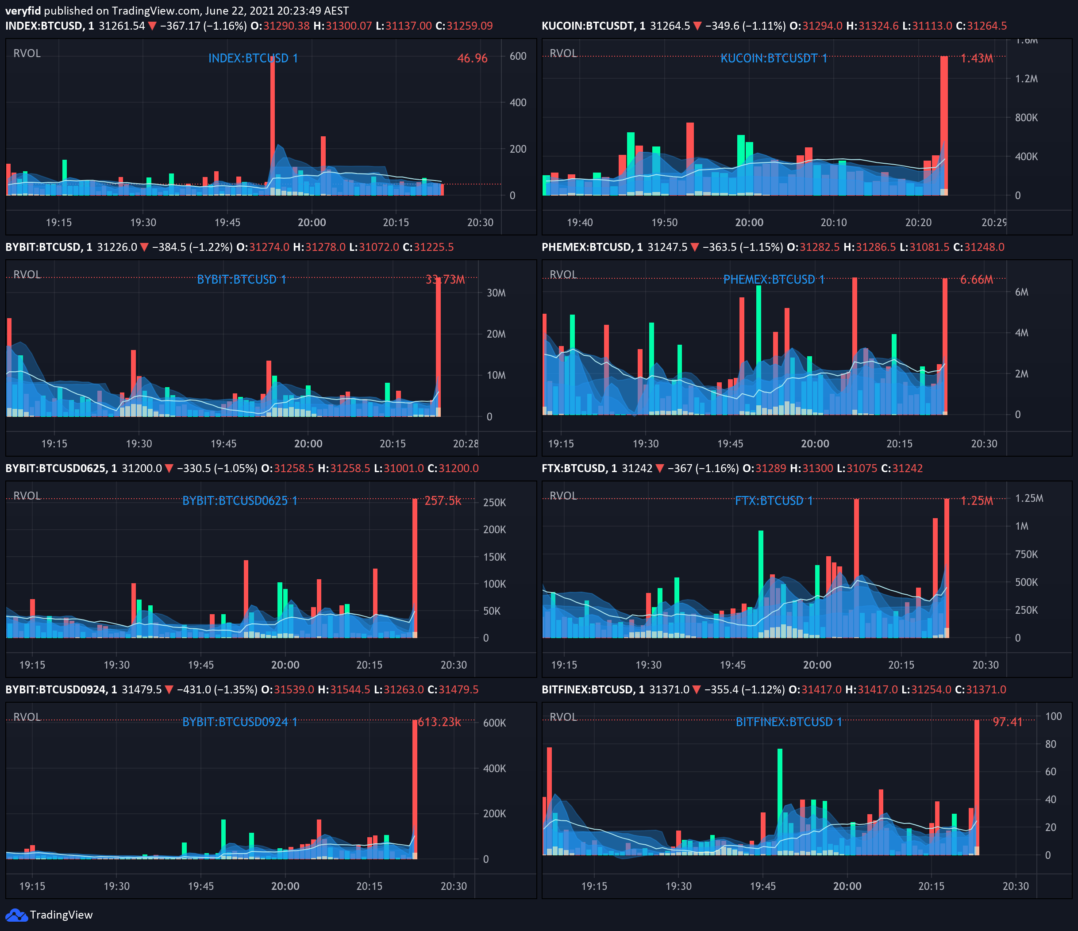Click the 20:00 time marker in the KUCOIN chart
The height and width of the screenshot is (931, 1078).
(749, 223)
